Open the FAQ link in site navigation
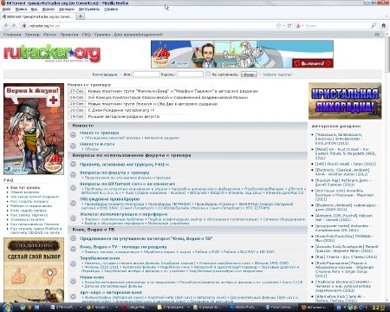 pos(86,35)
